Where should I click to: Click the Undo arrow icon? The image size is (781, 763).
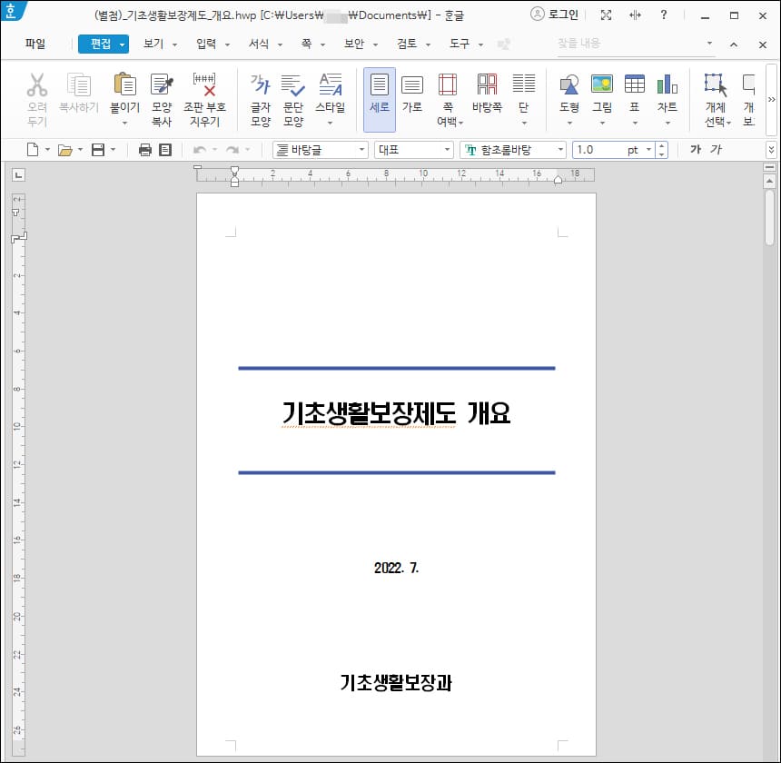click(x=199, y=149)
